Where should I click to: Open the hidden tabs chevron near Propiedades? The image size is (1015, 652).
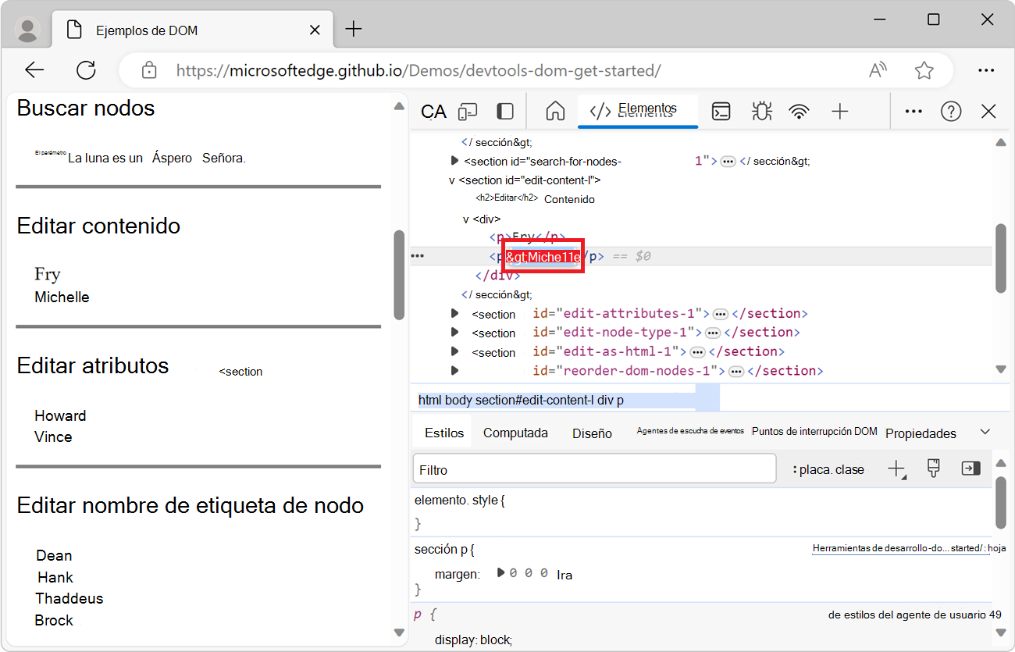(x=985, y=430)
